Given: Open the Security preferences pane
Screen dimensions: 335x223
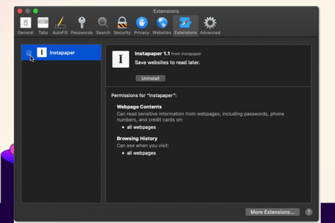Looking at the screenshot, I should (122, 26).
